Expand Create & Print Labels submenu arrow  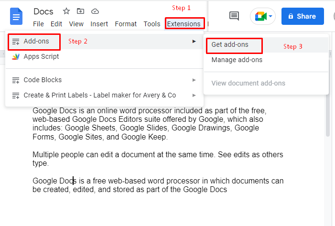pyautogui.click(x=194, y=95)
